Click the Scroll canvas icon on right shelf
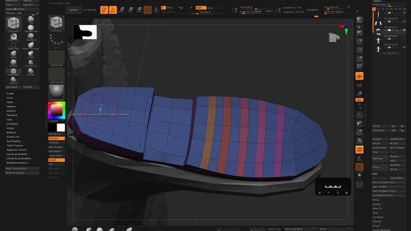This screenshot has width=411, height=231. [x=360, y=33]
